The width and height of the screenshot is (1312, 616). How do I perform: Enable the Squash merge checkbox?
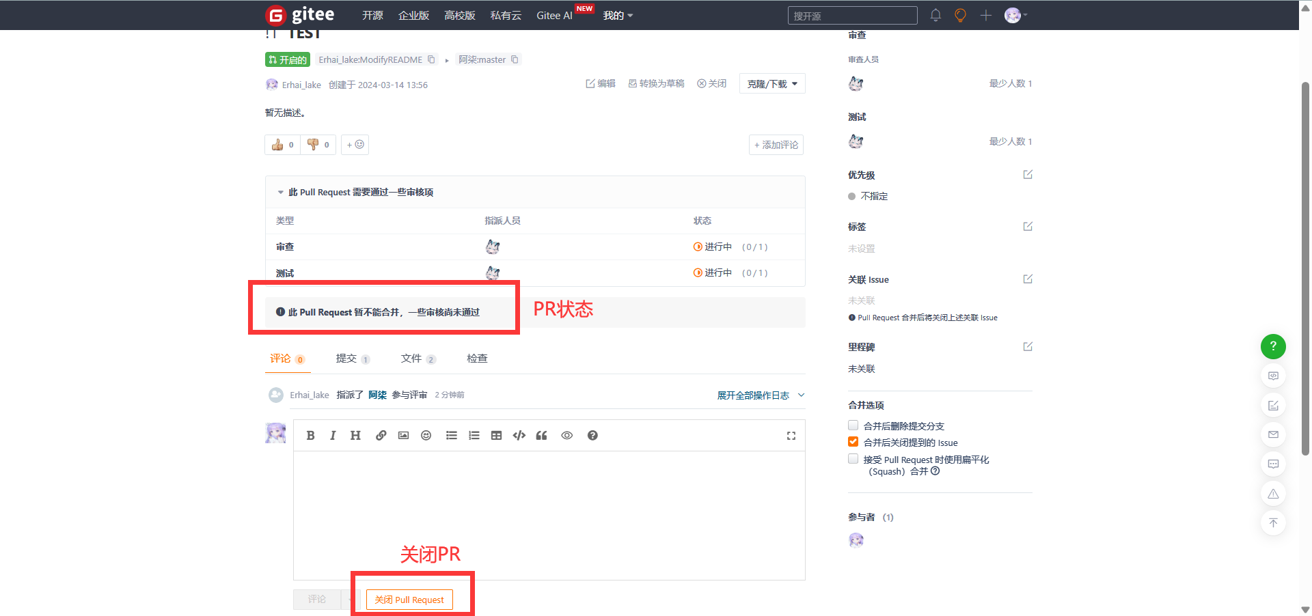(853, 459)
